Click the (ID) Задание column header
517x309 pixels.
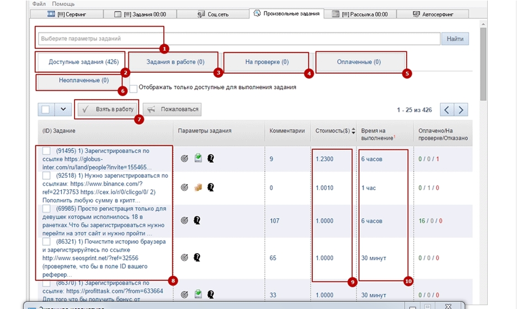click(x=58, y=131)
